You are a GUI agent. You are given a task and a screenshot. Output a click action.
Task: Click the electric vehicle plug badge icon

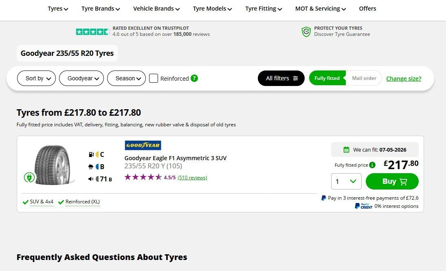point(29,177)
